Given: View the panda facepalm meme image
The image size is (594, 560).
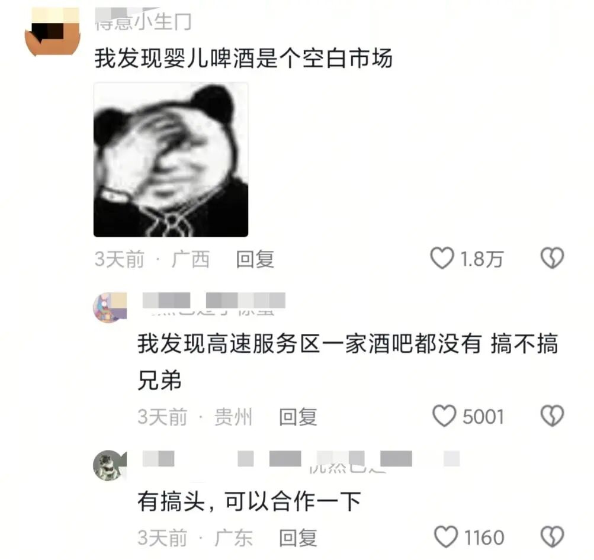Looking at the screenshot, I should pos(171,159).
